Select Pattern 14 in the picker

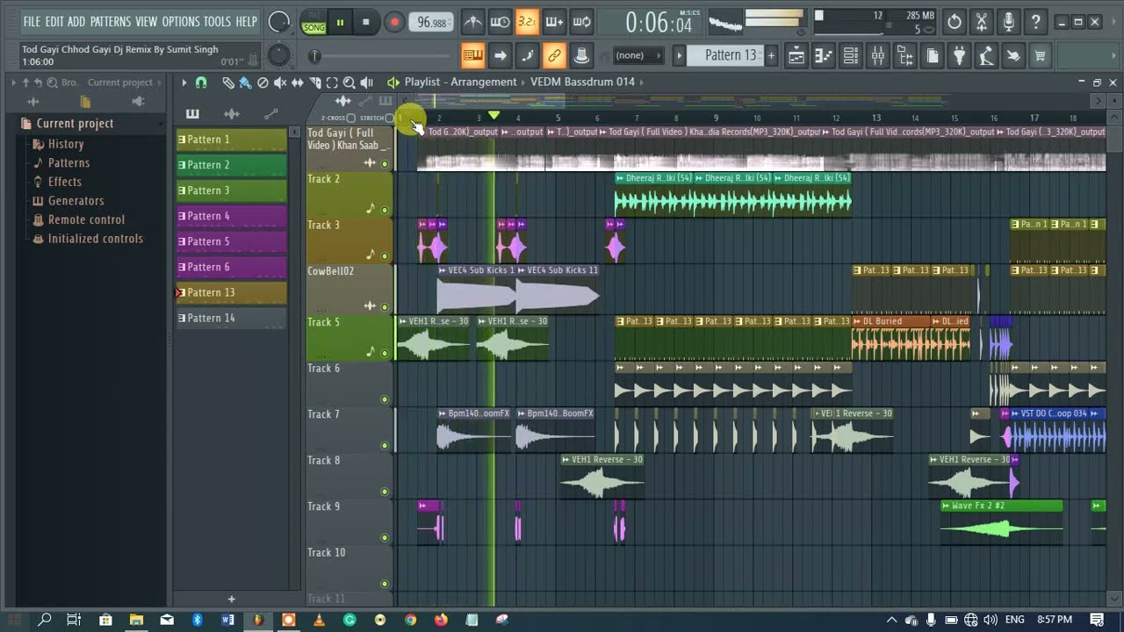click(232, 318)
